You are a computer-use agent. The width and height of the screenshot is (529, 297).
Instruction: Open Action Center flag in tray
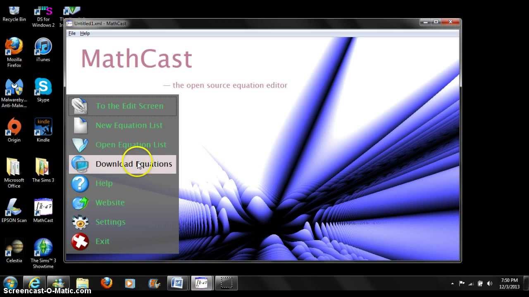tap(462, 283)
